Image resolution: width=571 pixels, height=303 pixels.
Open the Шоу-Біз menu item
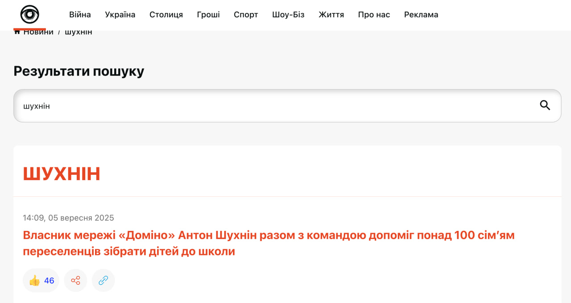288,15
